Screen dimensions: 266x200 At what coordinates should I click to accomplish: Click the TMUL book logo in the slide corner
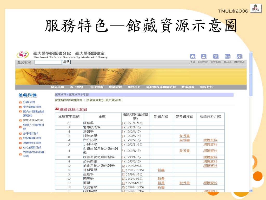pyautogui.click(x=255, y=8)
